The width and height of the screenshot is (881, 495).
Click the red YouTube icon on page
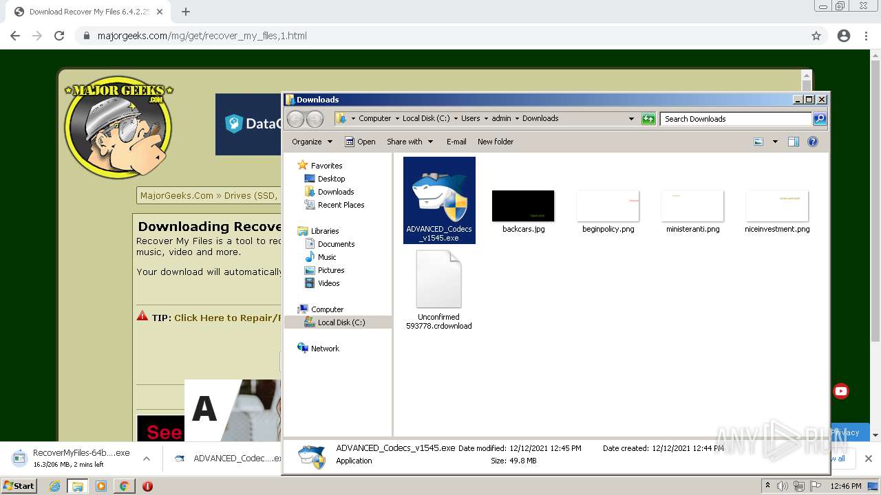tap(841, 391)
